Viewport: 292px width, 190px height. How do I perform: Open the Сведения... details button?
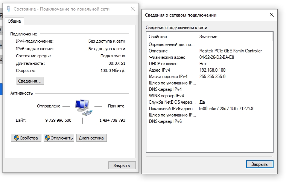(30, 81)
